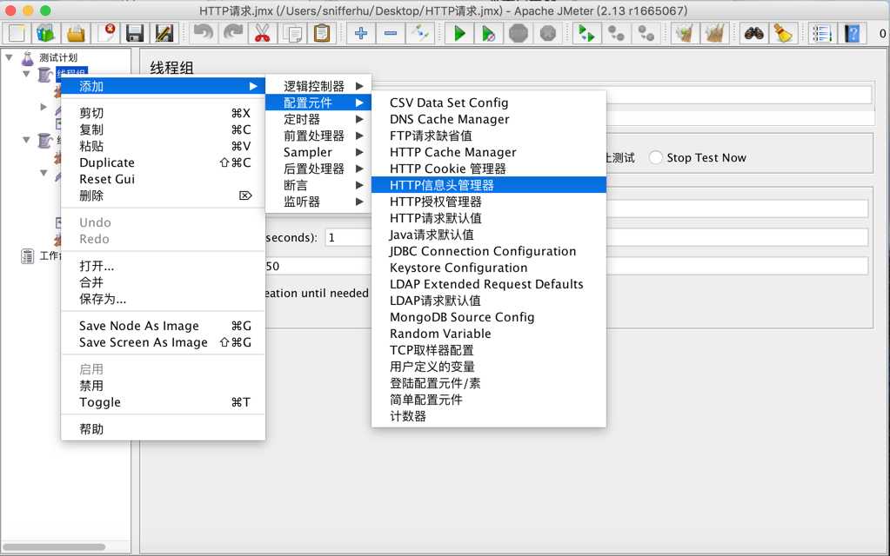The image size is (890, 556).
Task: Open the 前置处理器 submenu
Action: (319, 136)
